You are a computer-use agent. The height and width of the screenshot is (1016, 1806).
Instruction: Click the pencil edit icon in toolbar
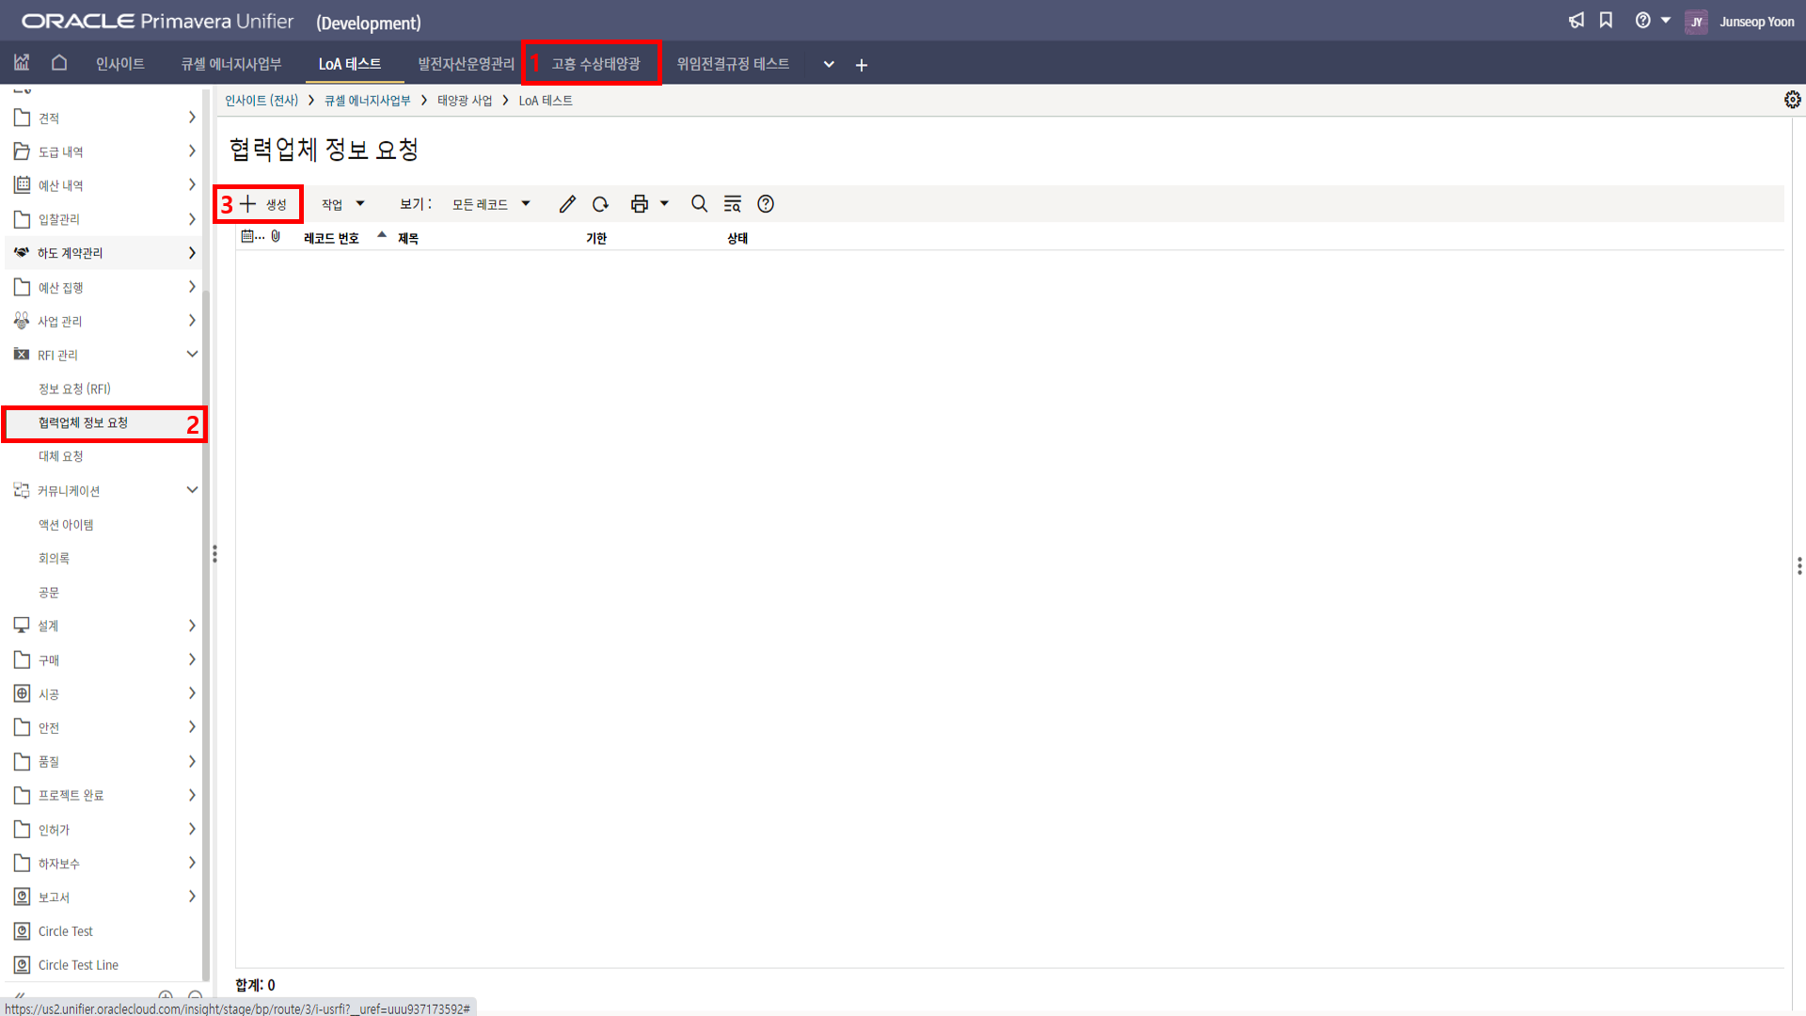click(567, 204)
